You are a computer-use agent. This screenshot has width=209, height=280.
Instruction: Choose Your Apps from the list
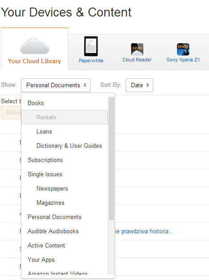click(65, 260)
